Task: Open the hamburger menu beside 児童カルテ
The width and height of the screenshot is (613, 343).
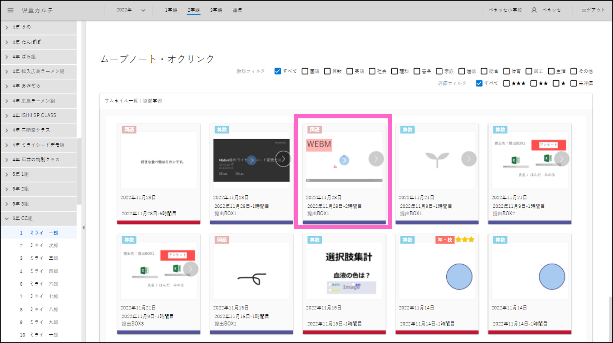Action: [10, 10]
